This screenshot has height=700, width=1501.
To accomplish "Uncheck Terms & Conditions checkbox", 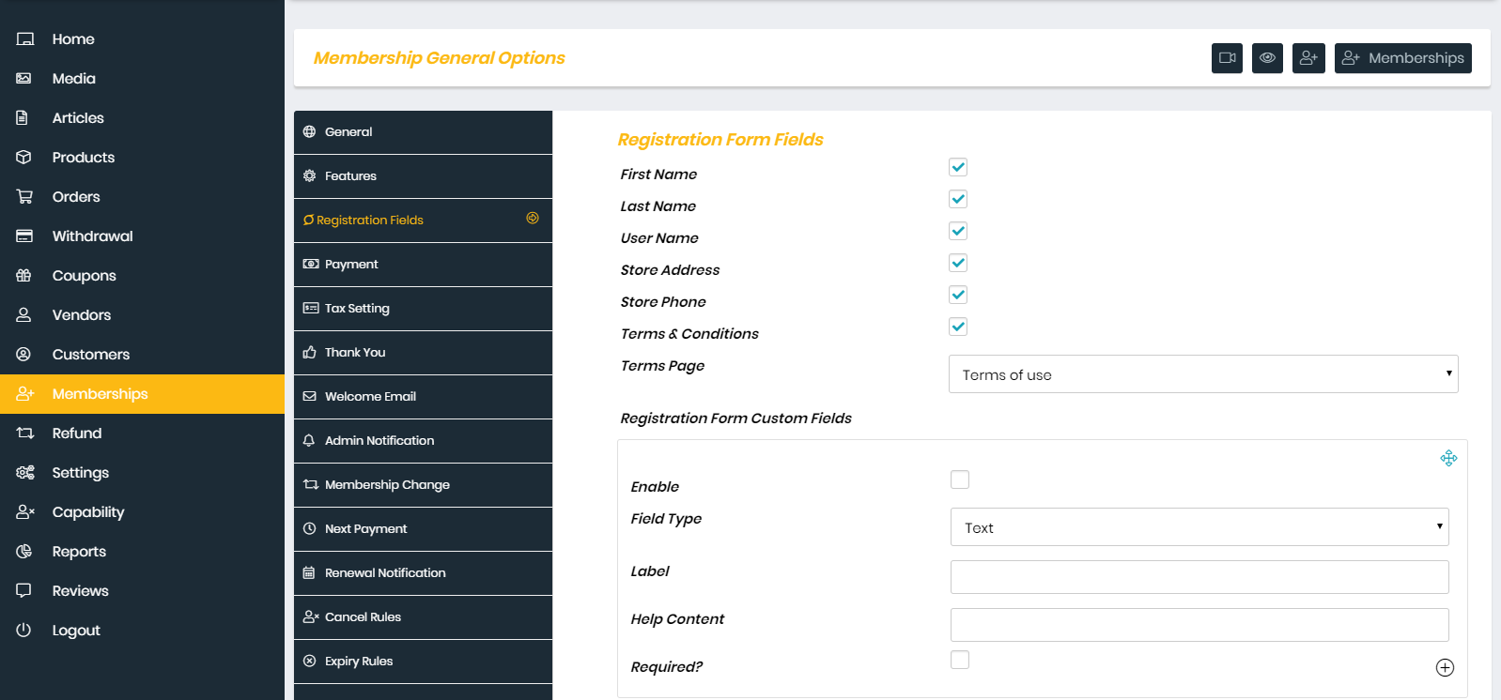I will [x=958, y=327].
